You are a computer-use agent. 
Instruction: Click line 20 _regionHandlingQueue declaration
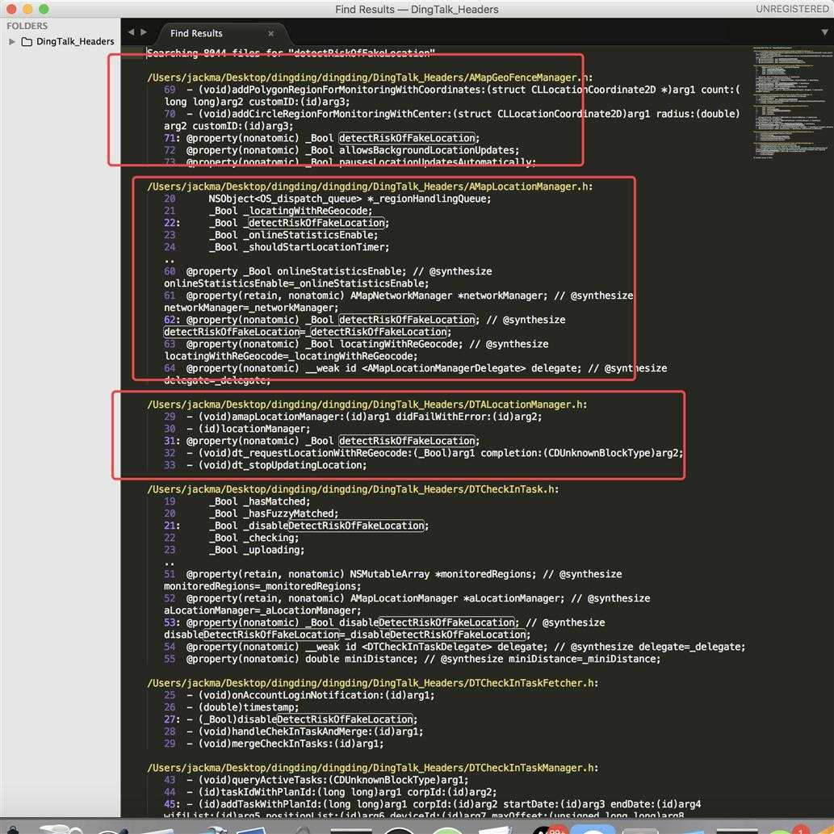[328, 199]
